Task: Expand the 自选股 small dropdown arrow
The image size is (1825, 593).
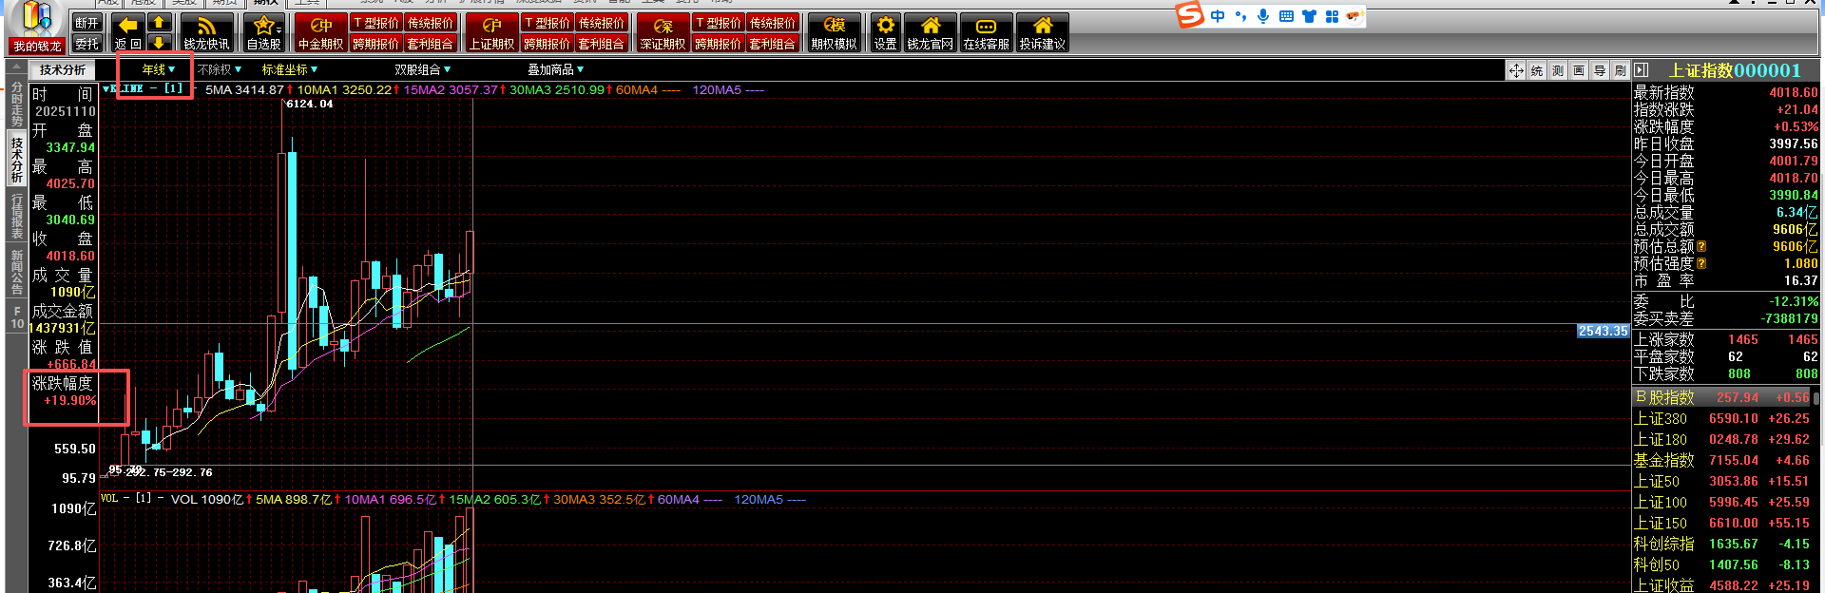Action: click(279, 29)
